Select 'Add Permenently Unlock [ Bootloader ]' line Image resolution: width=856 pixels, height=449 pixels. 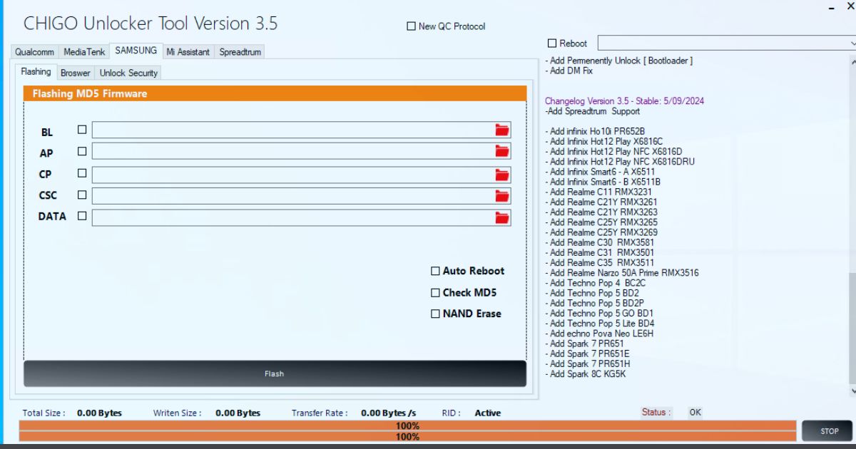click(x=620, y=61)
